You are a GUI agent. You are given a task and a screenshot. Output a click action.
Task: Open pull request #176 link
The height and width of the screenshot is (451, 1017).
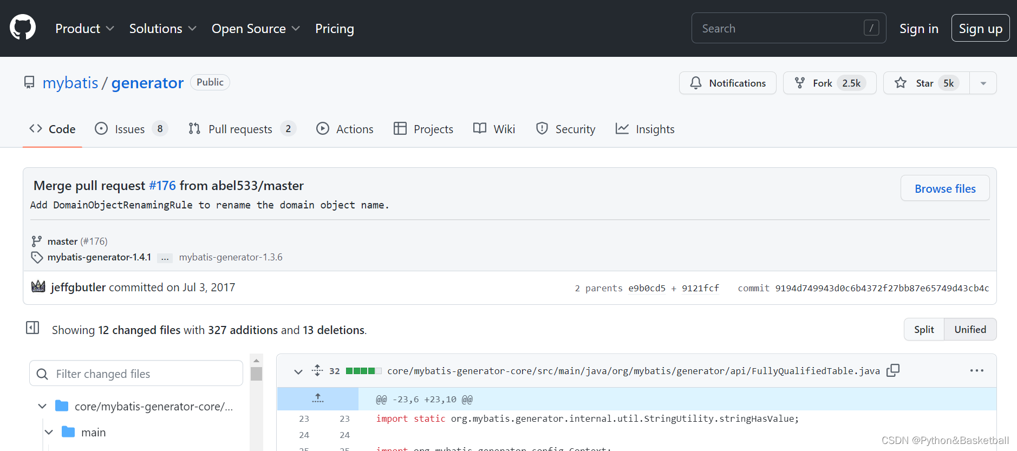pyautogui.click(x=162, y=186)
